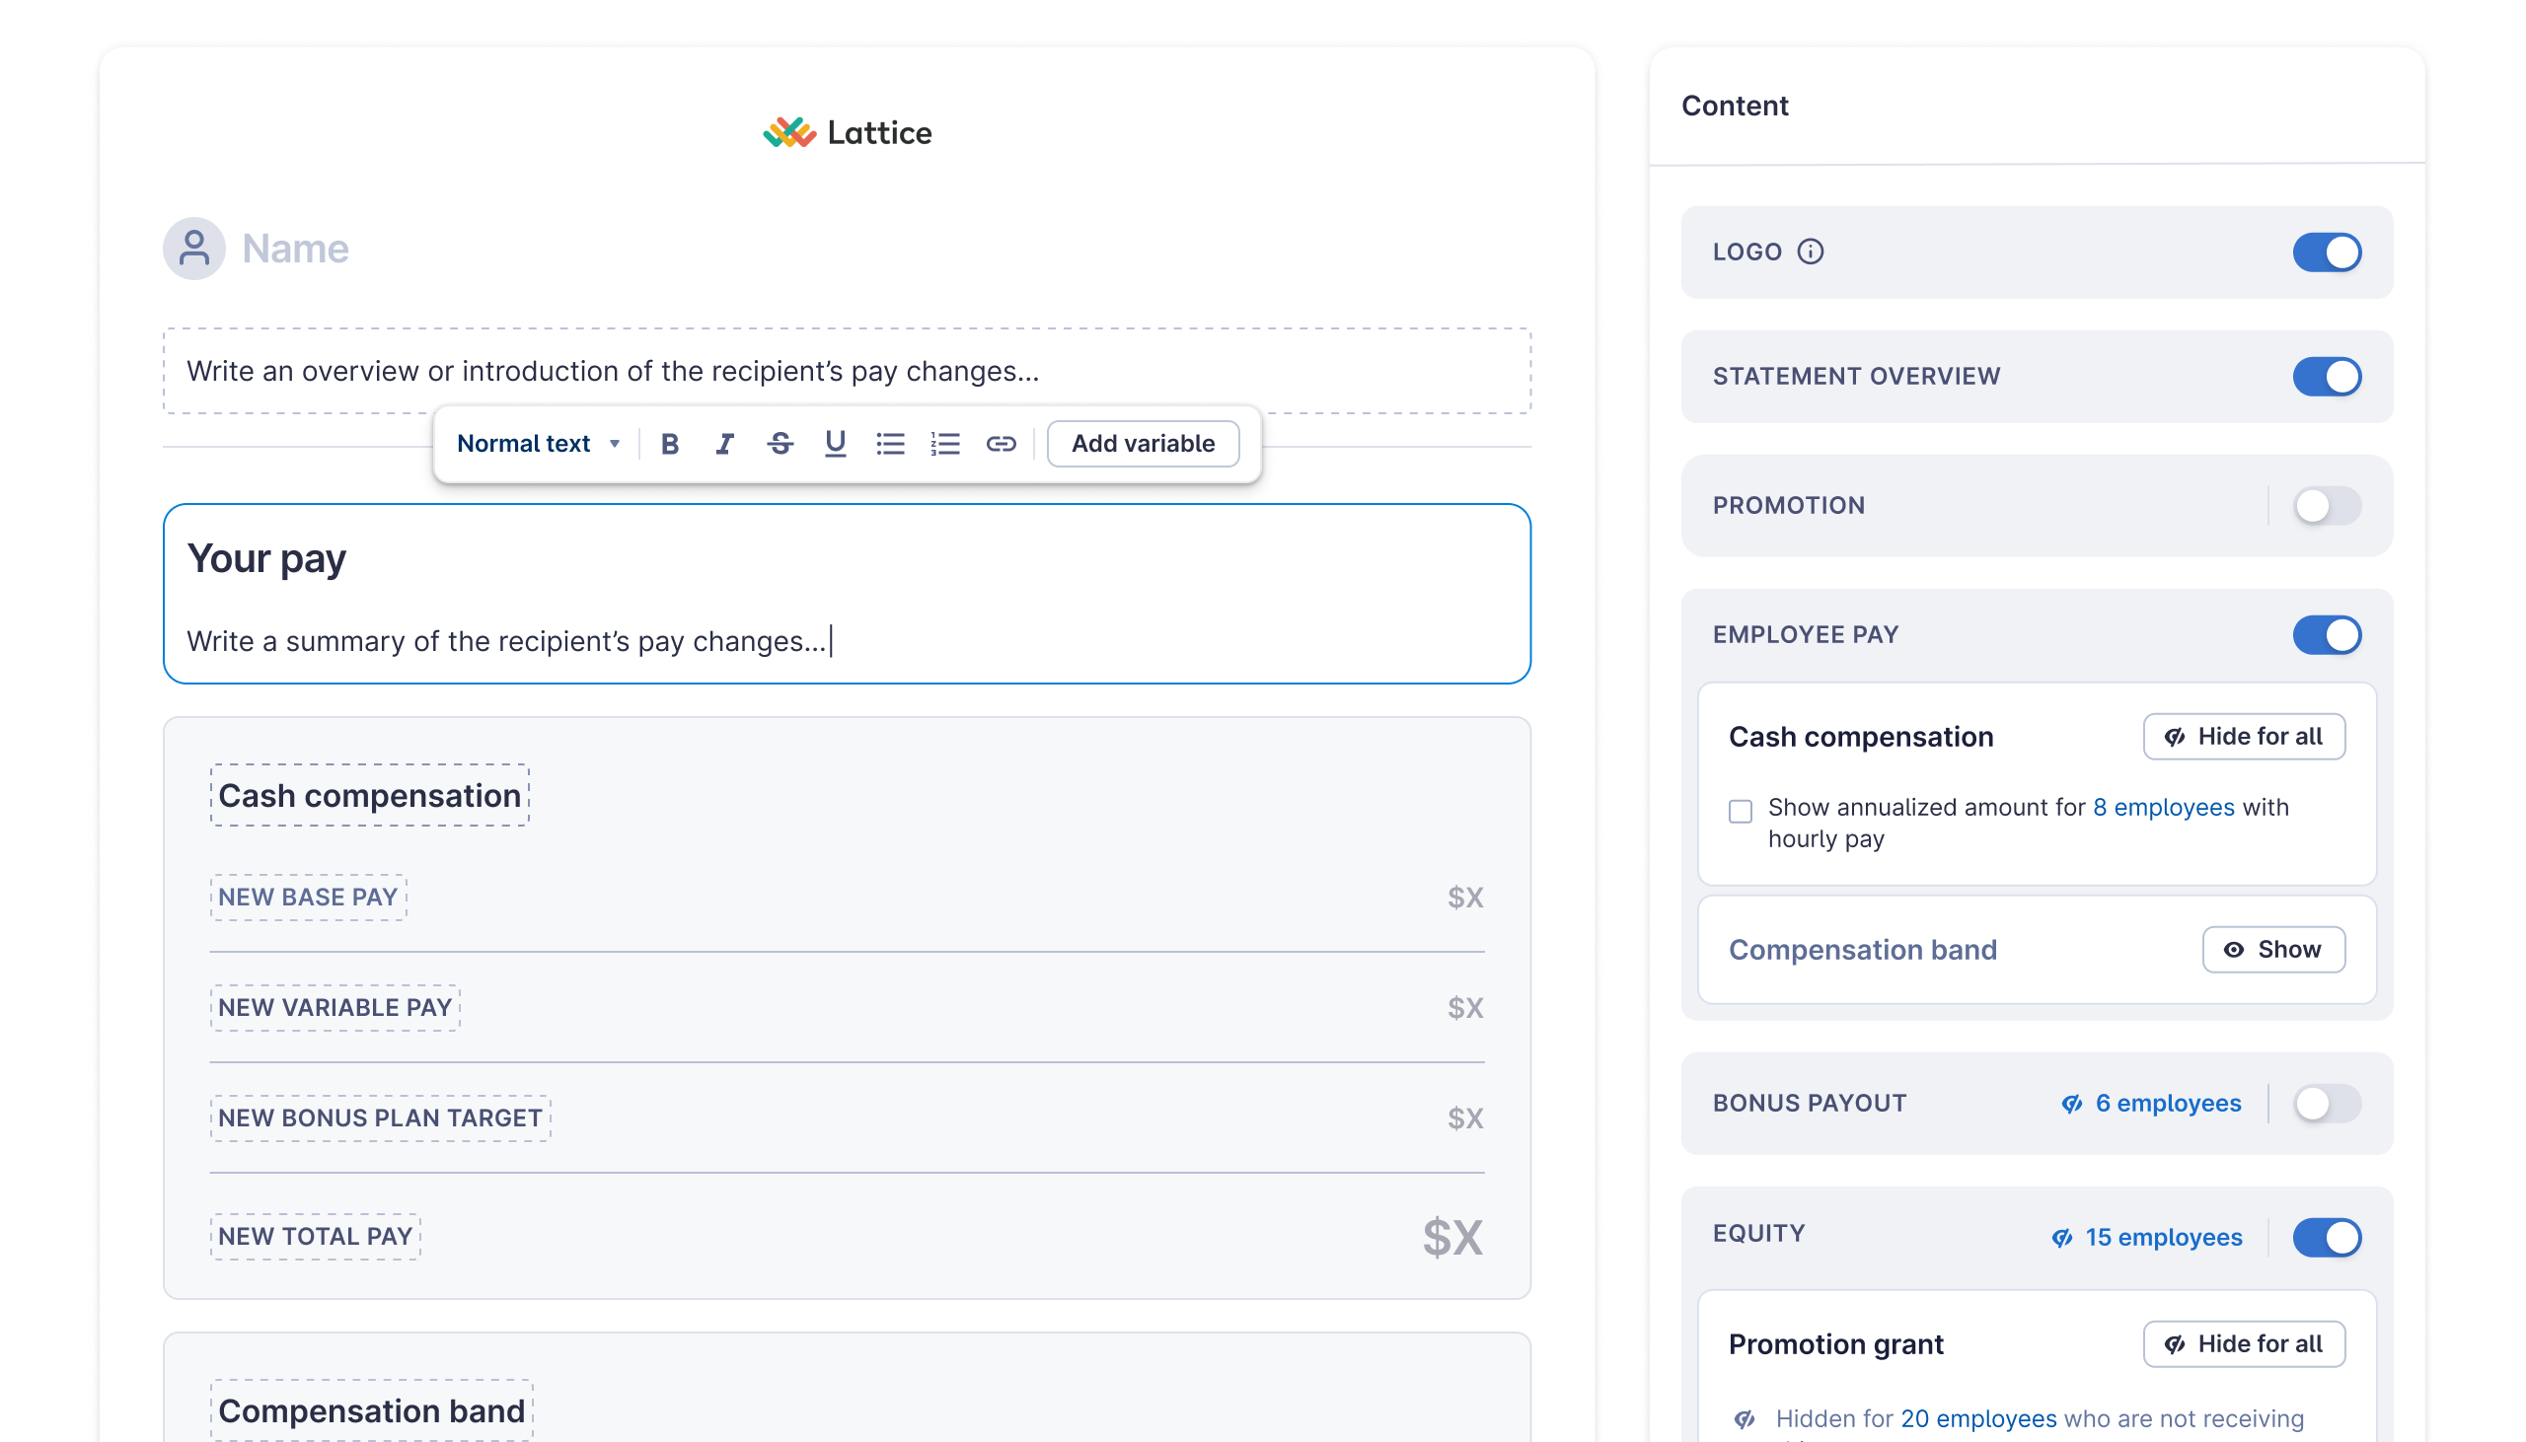Edit the Compensation band title in the preview
This screenshot has width=2526, height=1442.
[371, 1410]
